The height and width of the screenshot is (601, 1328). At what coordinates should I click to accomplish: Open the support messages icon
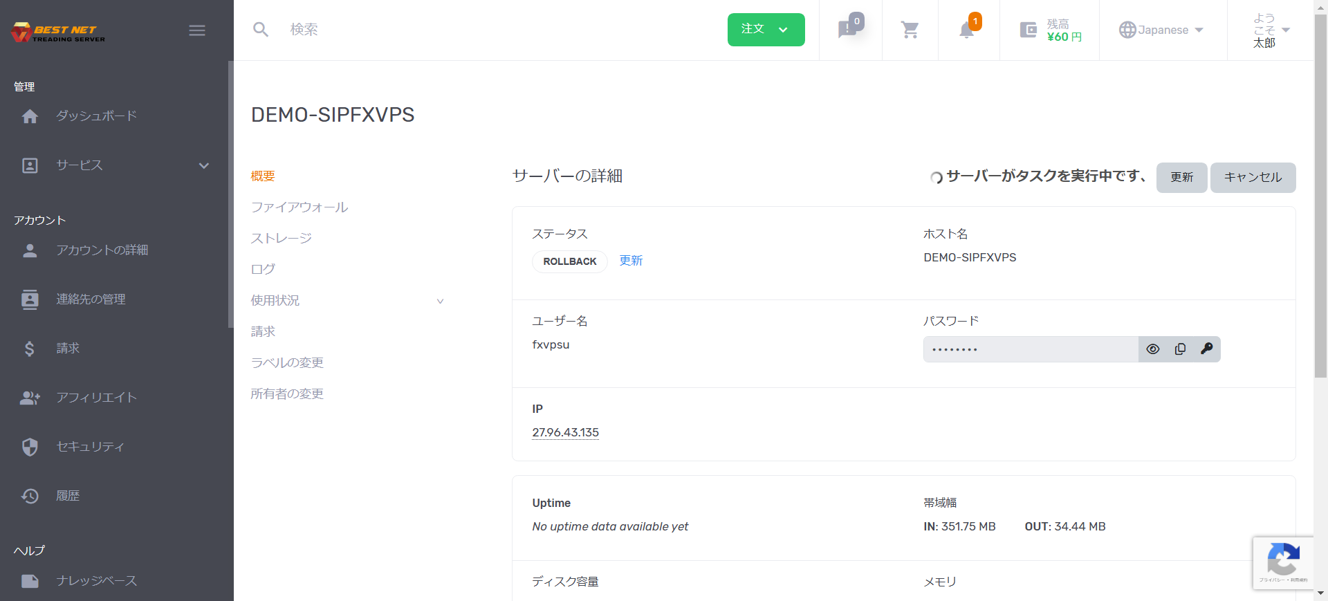[x=848, y=29]
